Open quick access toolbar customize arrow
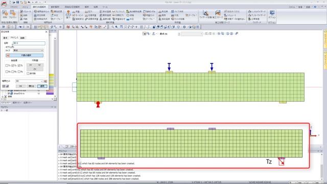 [45, 2]
